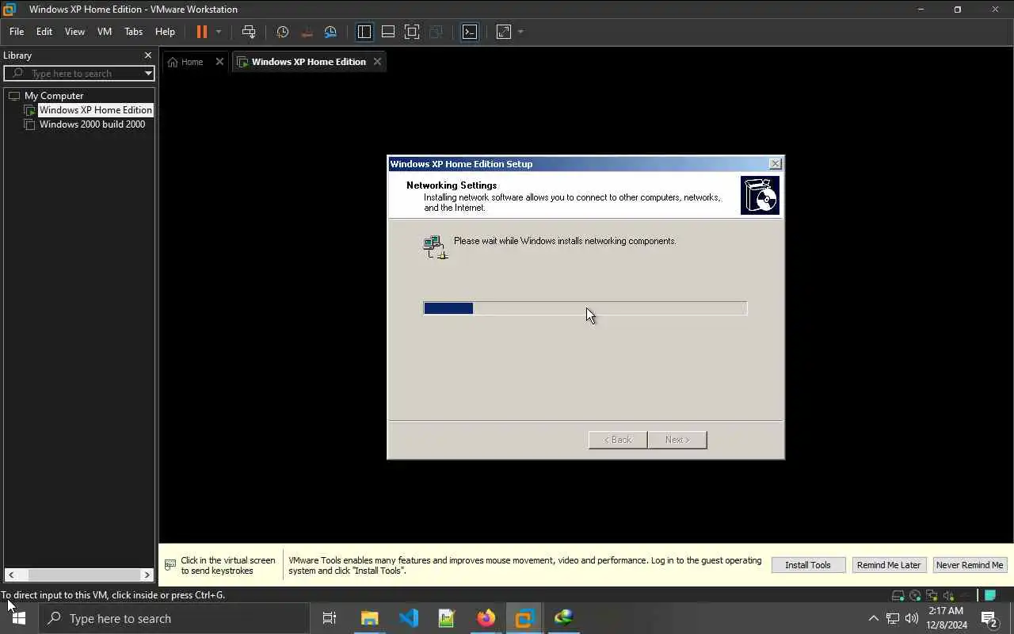Close the Home tab
The height and width of the screenshot is (634, 1014).
click(x=219, y=62)
